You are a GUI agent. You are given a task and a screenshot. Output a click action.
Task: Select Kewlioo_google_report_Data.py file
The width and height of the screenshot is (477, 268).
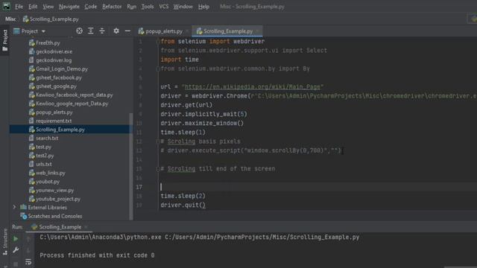(72, 103)
